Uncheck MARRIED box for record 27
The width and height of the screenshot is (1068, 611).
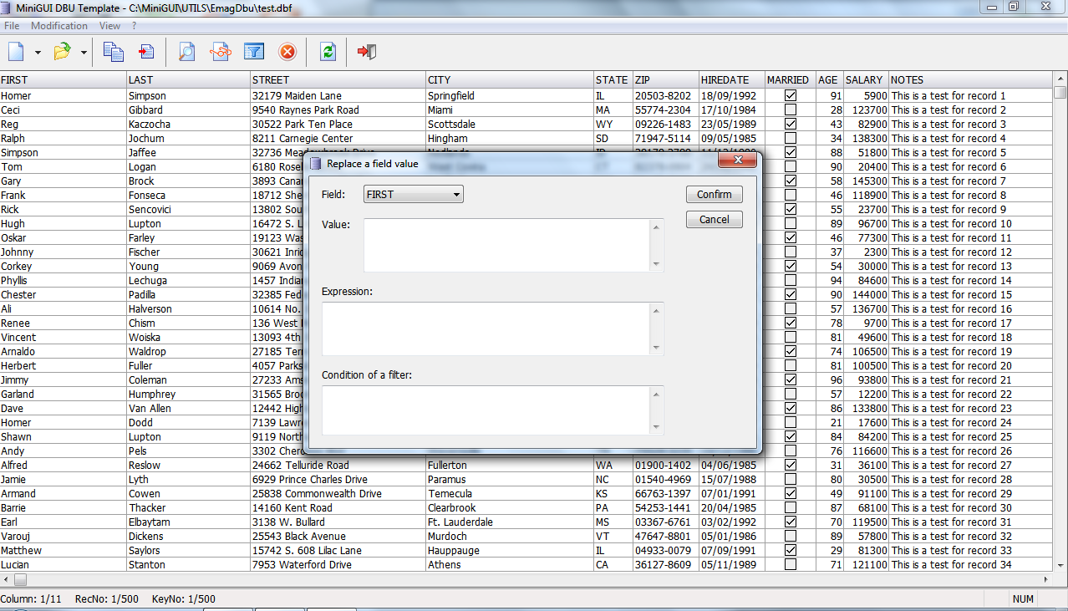click(791, 466)
